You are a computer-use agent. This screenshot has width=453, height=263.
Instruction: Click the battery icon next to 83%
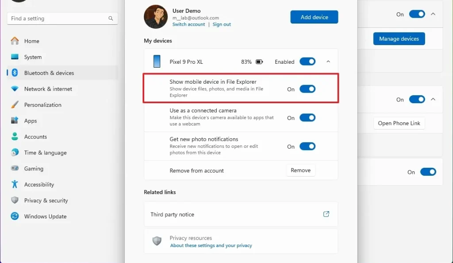click(x=259, y=62)
